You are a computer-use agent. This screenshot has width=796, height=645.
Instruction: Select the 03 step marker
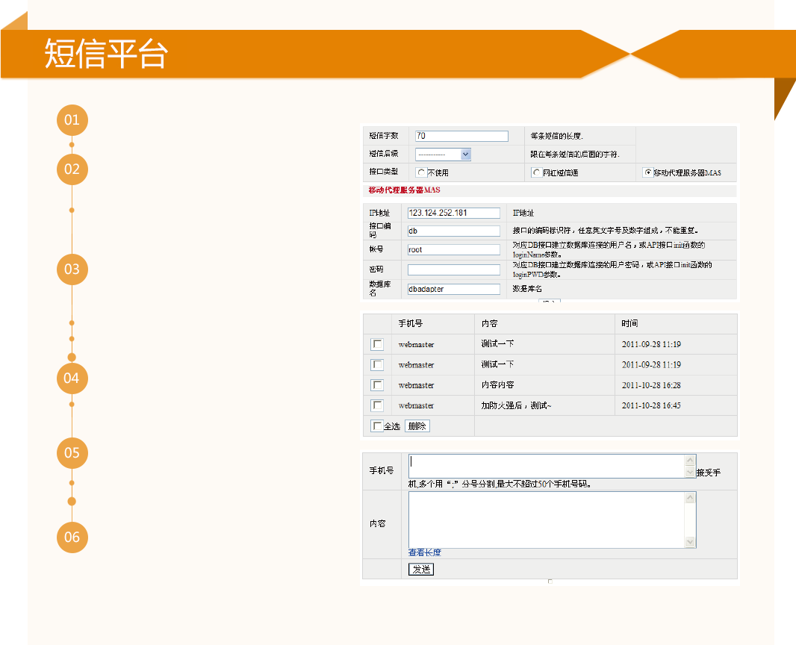click(72, 269)
